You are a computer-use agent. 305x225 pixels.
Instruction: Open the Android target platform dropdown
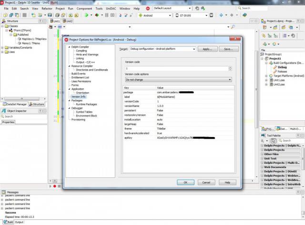coord(170,15)
